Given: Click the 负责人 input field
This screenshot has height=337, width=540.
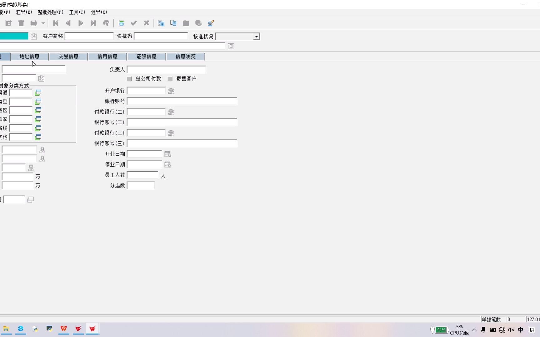Looking at the screenshot, I should click(166, 70).
